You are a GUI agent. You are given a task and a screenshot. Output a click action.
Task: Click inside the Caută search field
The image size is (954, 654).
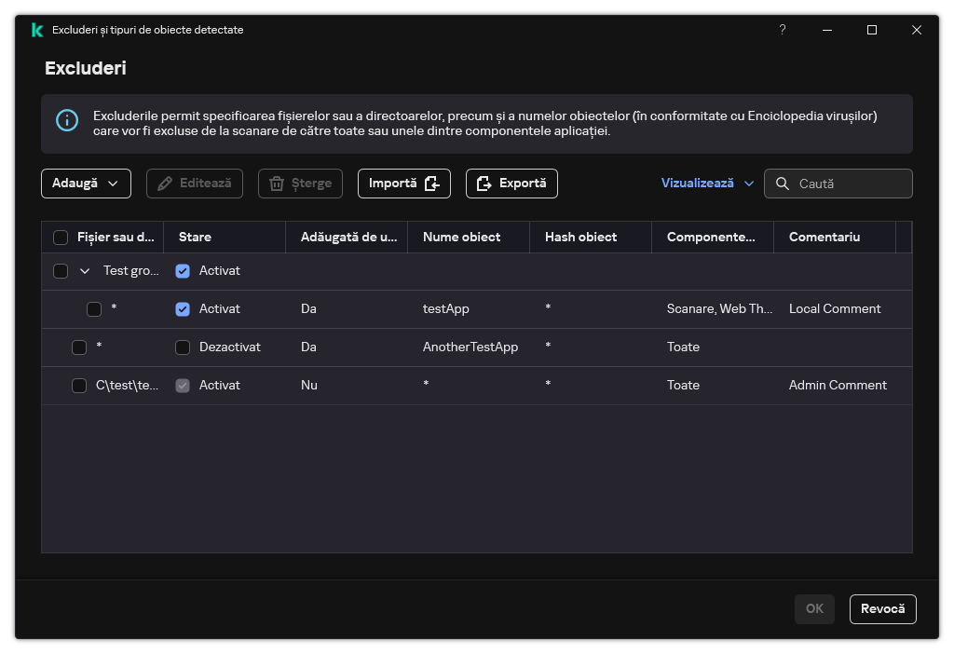848,184
